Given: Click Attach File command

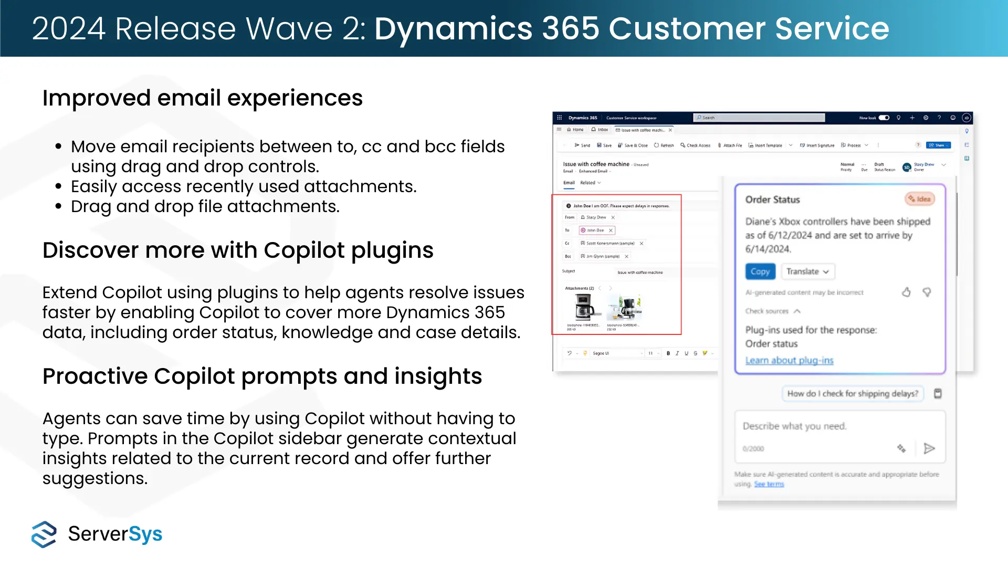Looking at the screenshot, I should coord(730,145).
